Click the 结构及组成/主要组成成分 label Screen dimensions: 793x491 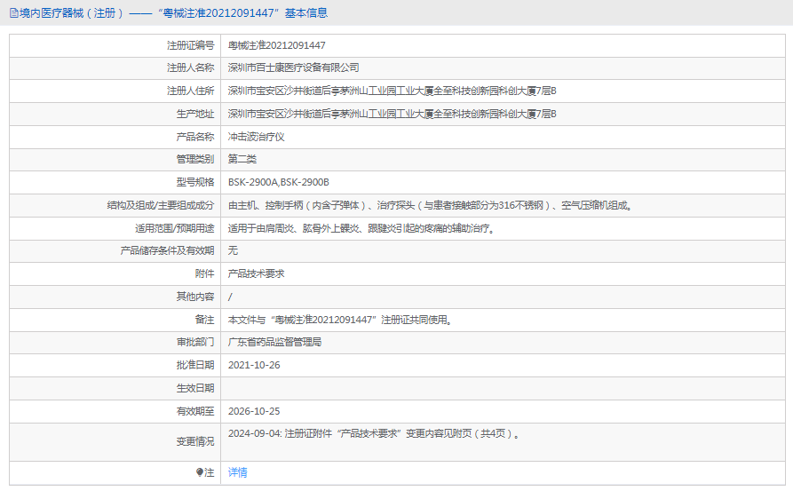pyautogui.click(x=161, y=205)
